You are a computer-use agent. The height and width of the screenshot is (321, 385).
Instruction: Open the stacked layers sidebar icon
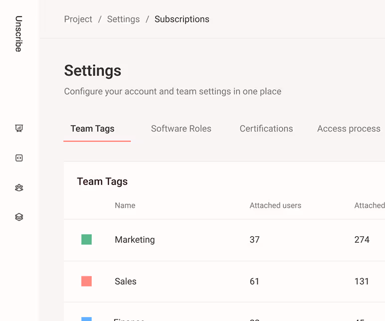coord(19,217)
